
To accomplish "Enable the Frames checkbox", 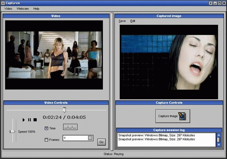I will 47,140.
